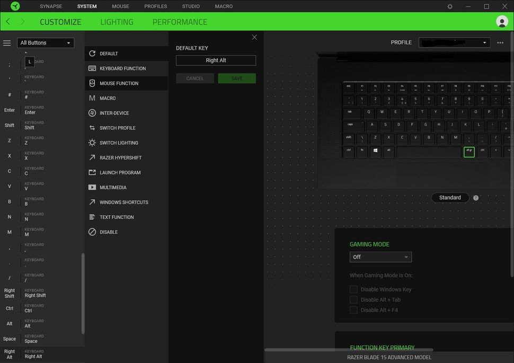Check the Disable Alt + F4 option

point(354,309)
